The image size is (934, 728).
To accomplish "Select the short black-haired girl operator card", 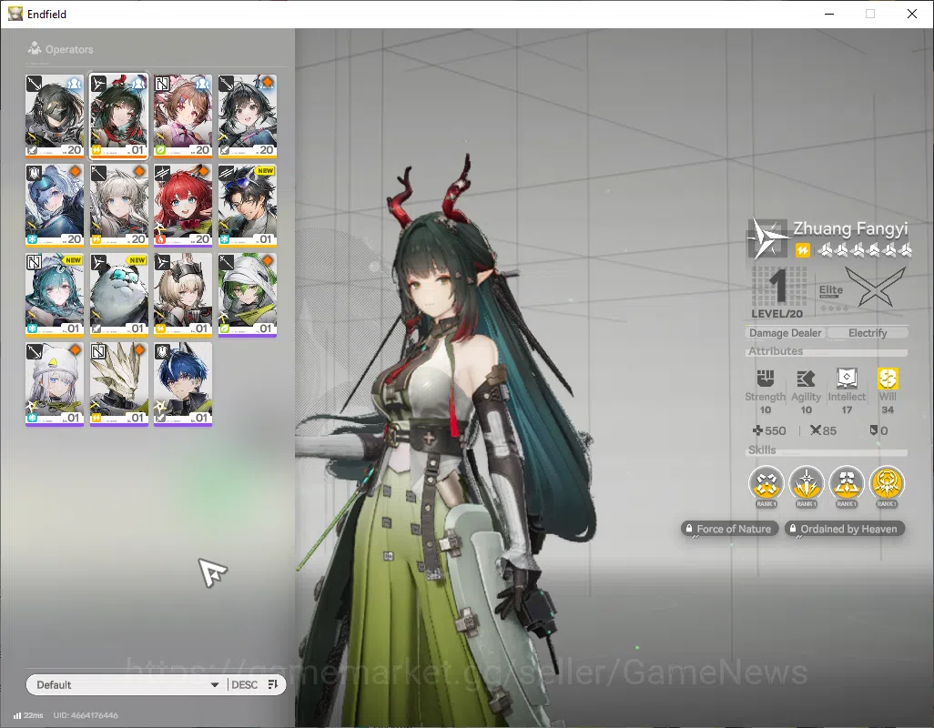I will click(248, 116).
